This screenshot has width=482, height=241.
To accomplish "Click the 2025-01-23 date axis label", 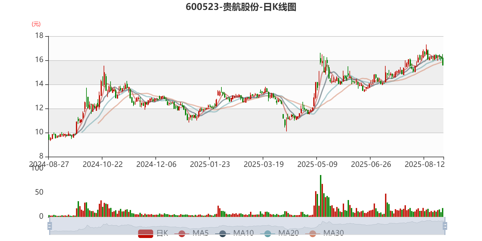I will pyautogui.click(x=210, y=164).
